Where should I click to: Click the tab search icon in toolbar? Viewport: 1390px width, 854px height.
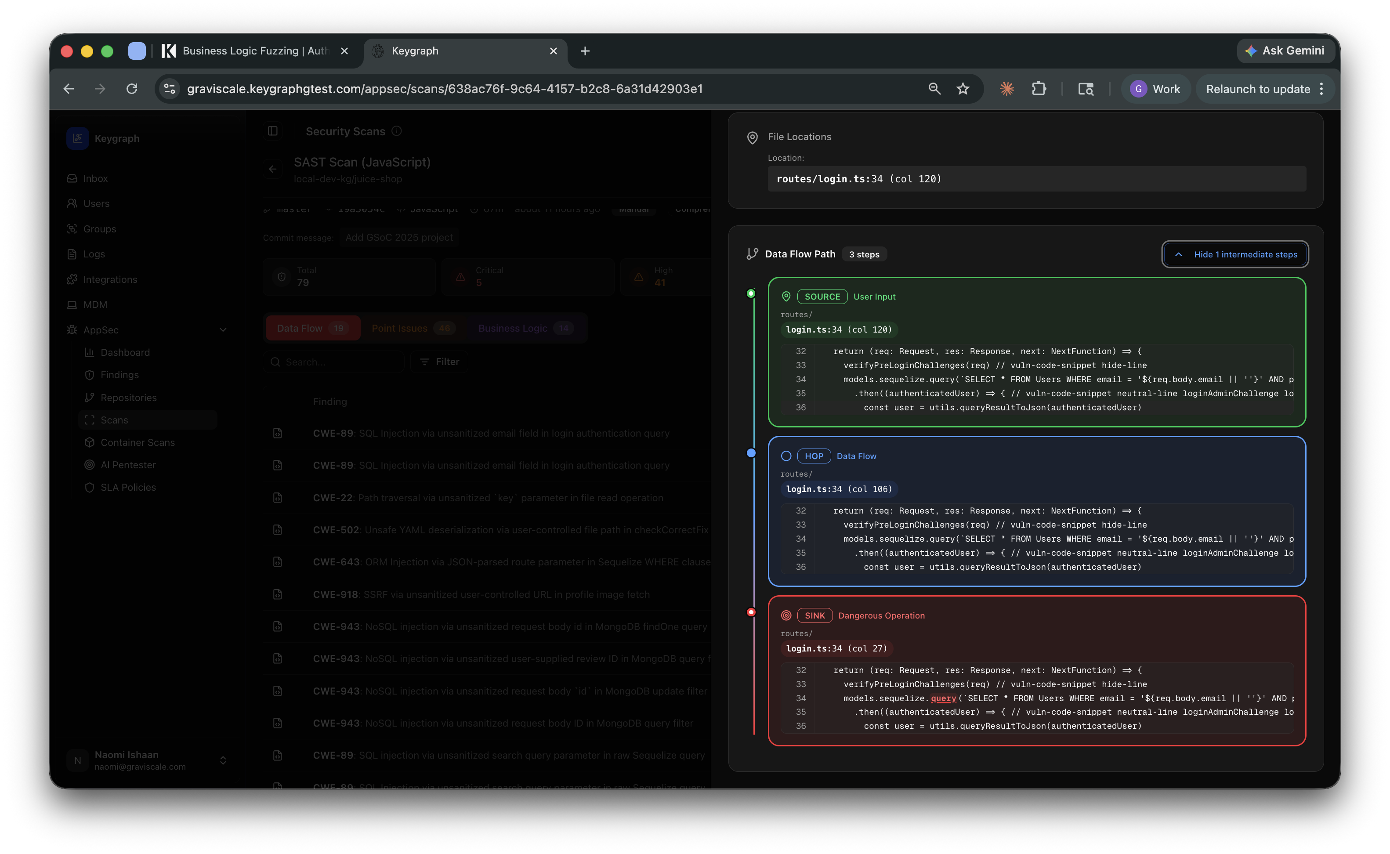tap(1086, 89)
